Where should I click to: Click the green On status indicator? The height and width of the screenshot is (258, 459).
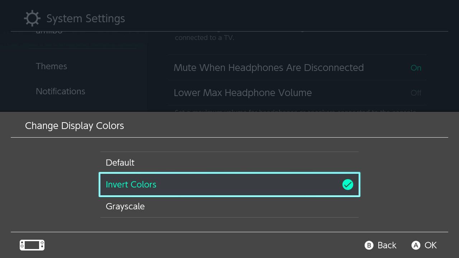(416, 68)
